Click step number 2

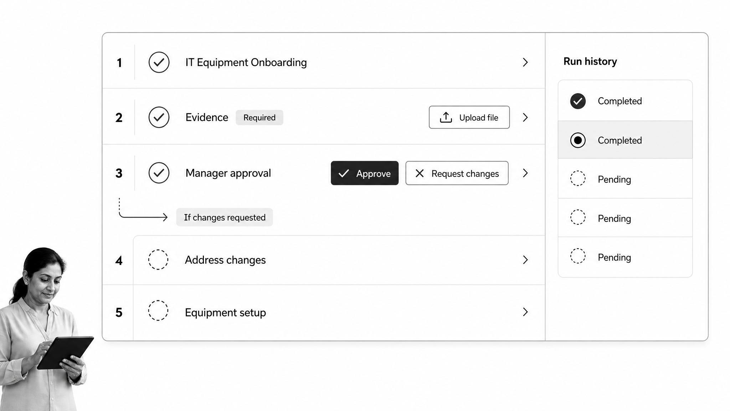tap(119, 118)
